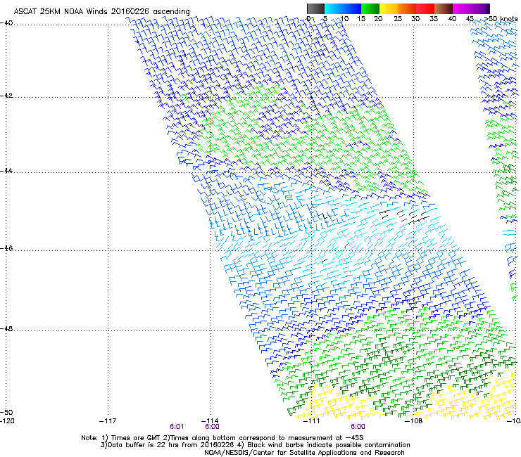Click the latitude label '-44'

tap(6, 171)
